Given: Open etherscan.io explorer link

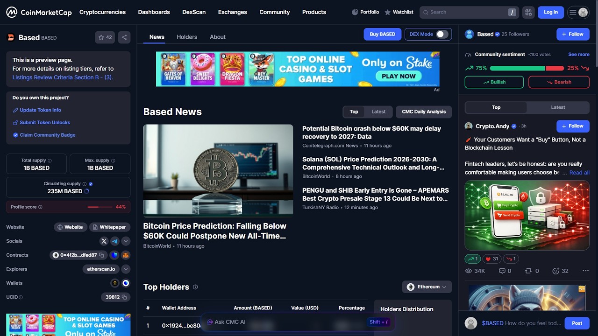Looking at the screenshot, I should tap(101, 269).
